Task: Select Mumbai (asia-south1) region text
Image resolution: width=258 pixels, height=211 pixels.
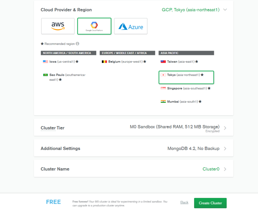Action: (182, 102)
